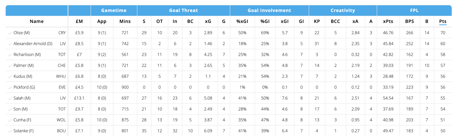Untick the checkmark beside Pickford (G)
Image resolution: width=454 pixels, height=136 pixels.
[x=10, y=88]
